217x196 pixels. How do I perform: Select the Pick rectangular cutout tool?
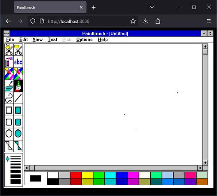pyautogui.click(x=18, y=50)
